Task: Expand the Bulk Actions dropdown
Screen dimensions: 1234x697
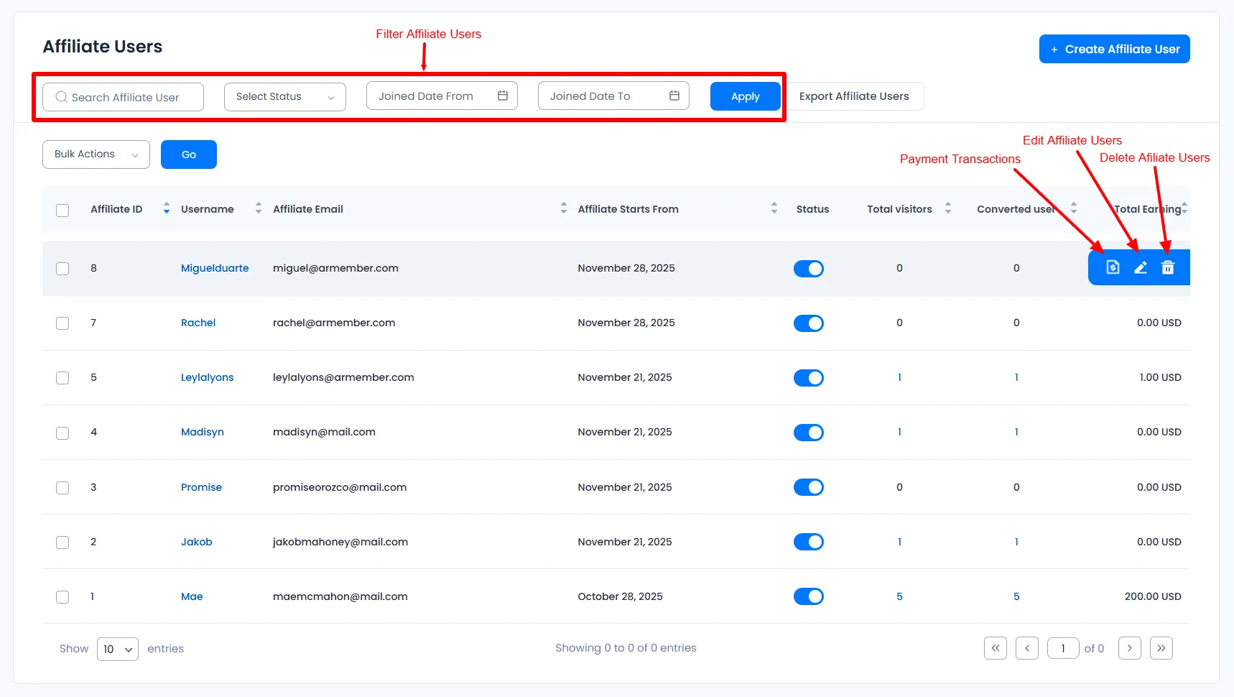Action: tap(96, 154)
